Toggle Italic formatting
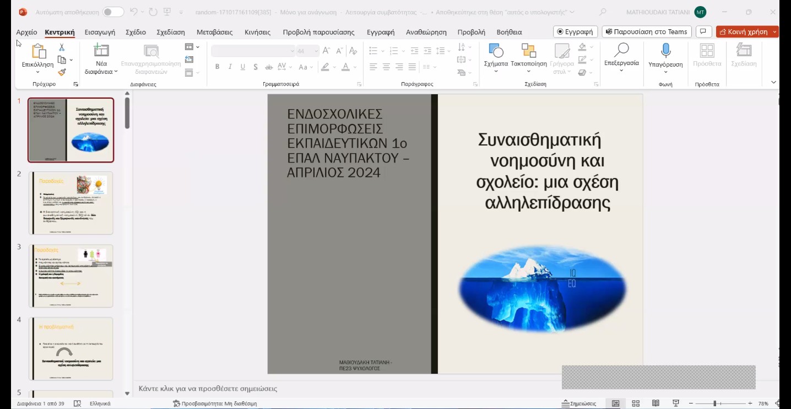791x409 pixels. (x=230, y=67)
